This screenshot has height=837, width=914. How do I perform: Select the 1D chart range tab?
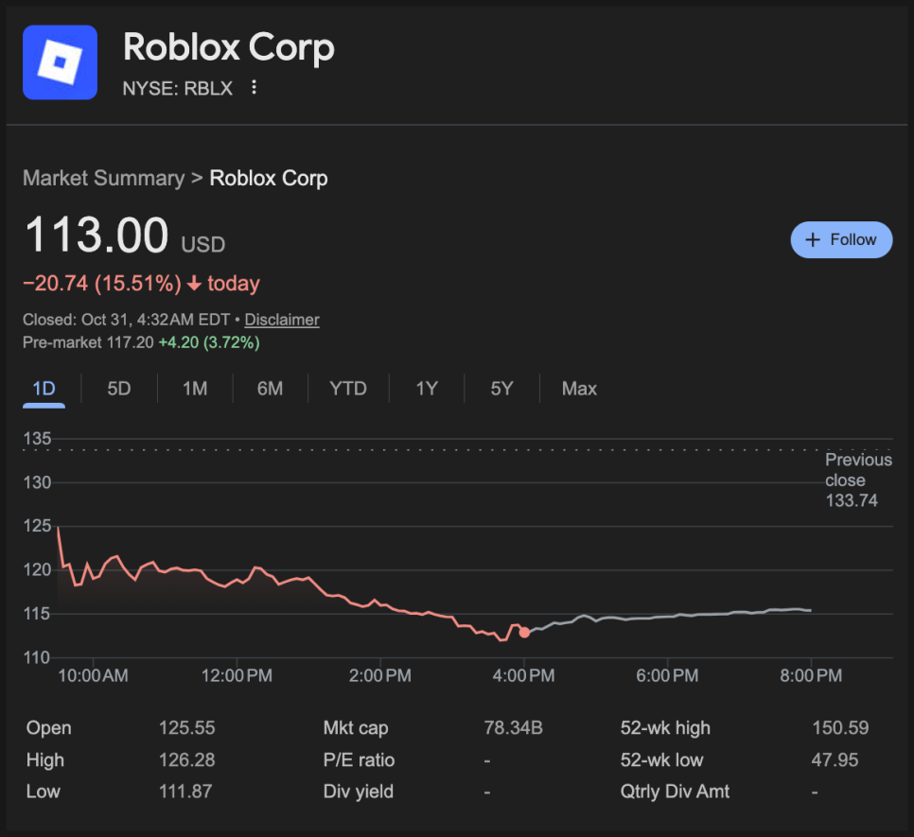point(44,389)
